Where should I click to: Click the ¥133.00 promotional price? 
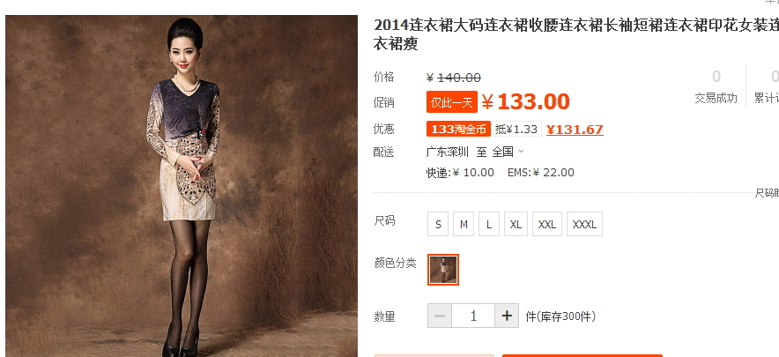tap(525, 102)
